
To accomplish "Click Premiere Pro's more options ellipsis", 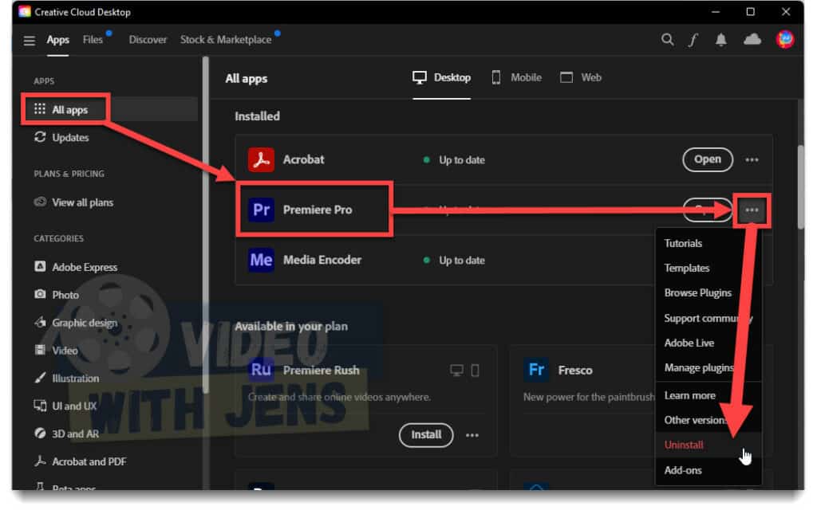I will click(x=752, y=210).
